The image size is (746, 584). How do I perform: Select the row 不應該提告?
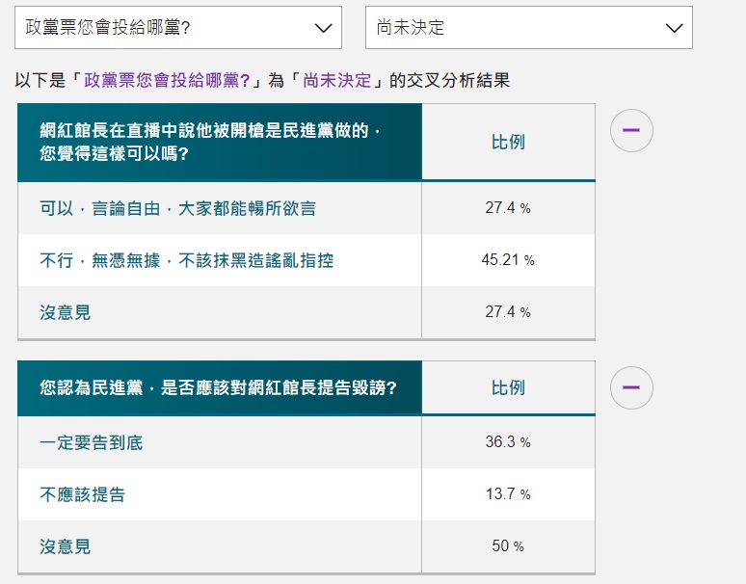click(x=306, y=494)
